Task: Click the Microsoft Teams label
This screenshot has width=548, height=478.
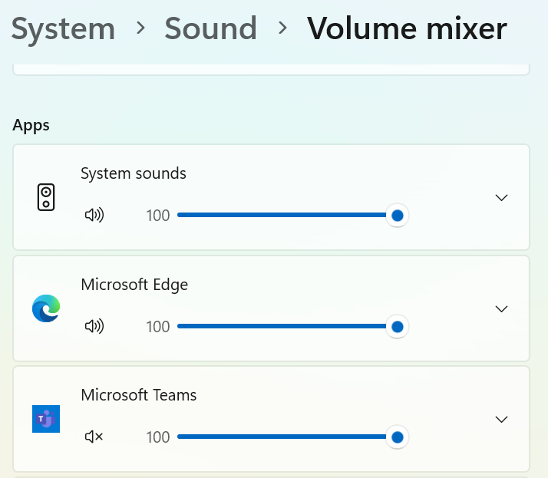Action: click(x=139, y=395)
